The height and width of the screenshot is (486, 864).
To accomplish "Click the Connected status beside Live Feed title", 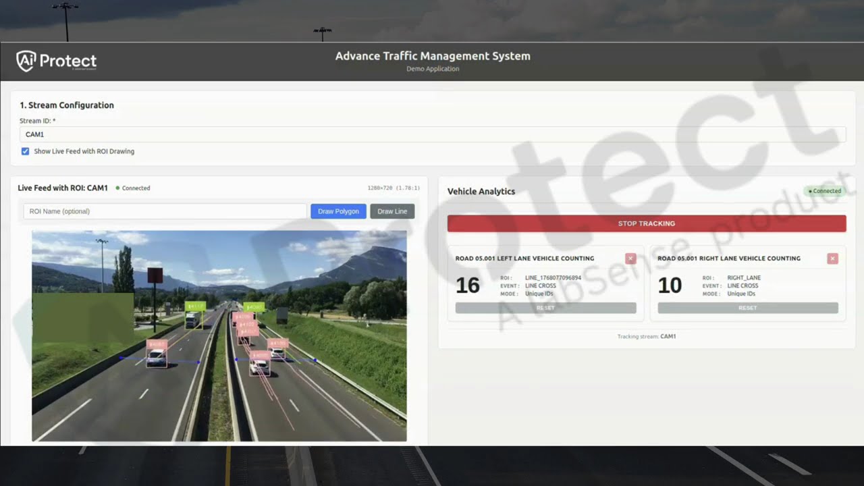I will 133,188.
